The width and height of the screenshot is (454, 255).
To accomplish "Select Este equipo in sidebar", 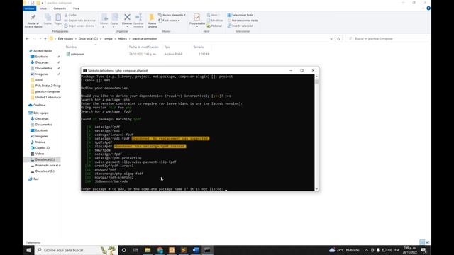I will tap(41, 113).
